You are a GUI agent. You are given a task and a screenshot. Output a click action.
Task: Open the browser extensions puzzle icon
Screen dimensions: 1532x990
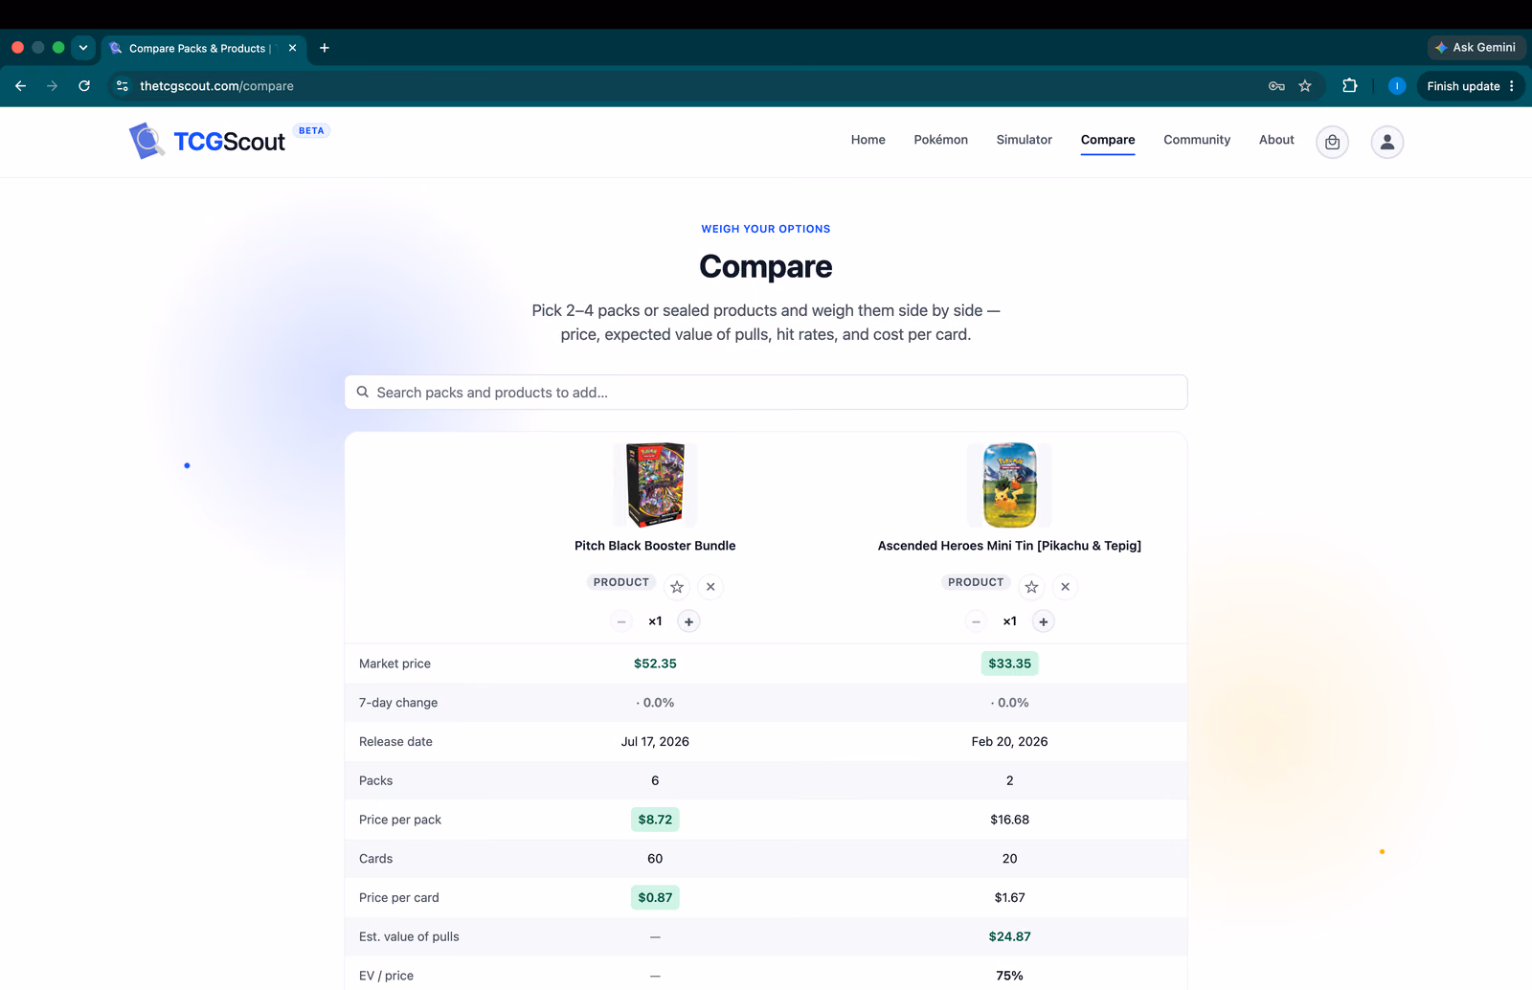tap(1350, 86)
